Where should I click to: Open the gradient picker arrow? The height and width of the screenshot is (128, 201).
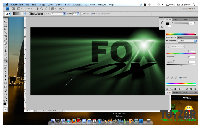tap(25, 14)
